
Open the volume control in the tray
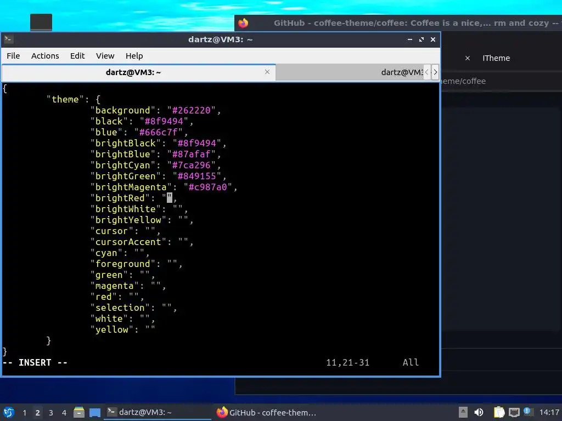coord(479,412)
